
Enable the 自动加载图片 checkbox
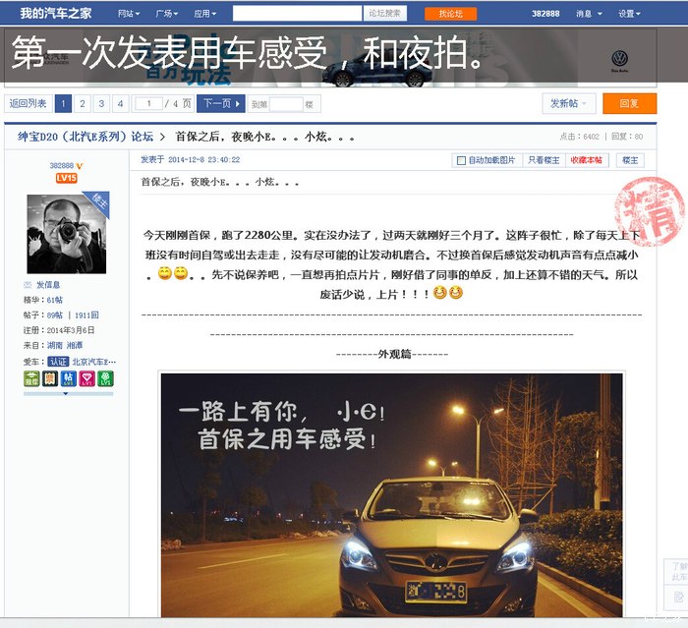pyautogui.click(x=459, y=160)
